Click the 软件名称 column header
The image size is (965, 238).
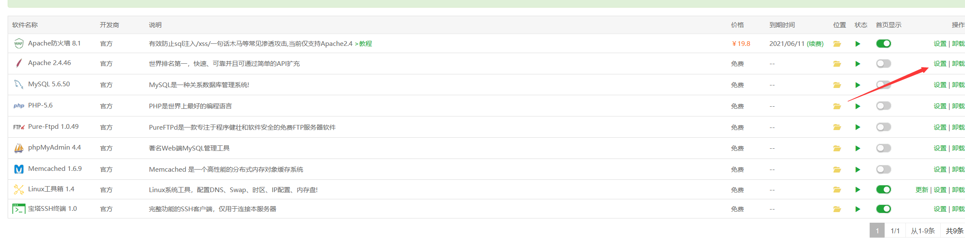(25, 25)
